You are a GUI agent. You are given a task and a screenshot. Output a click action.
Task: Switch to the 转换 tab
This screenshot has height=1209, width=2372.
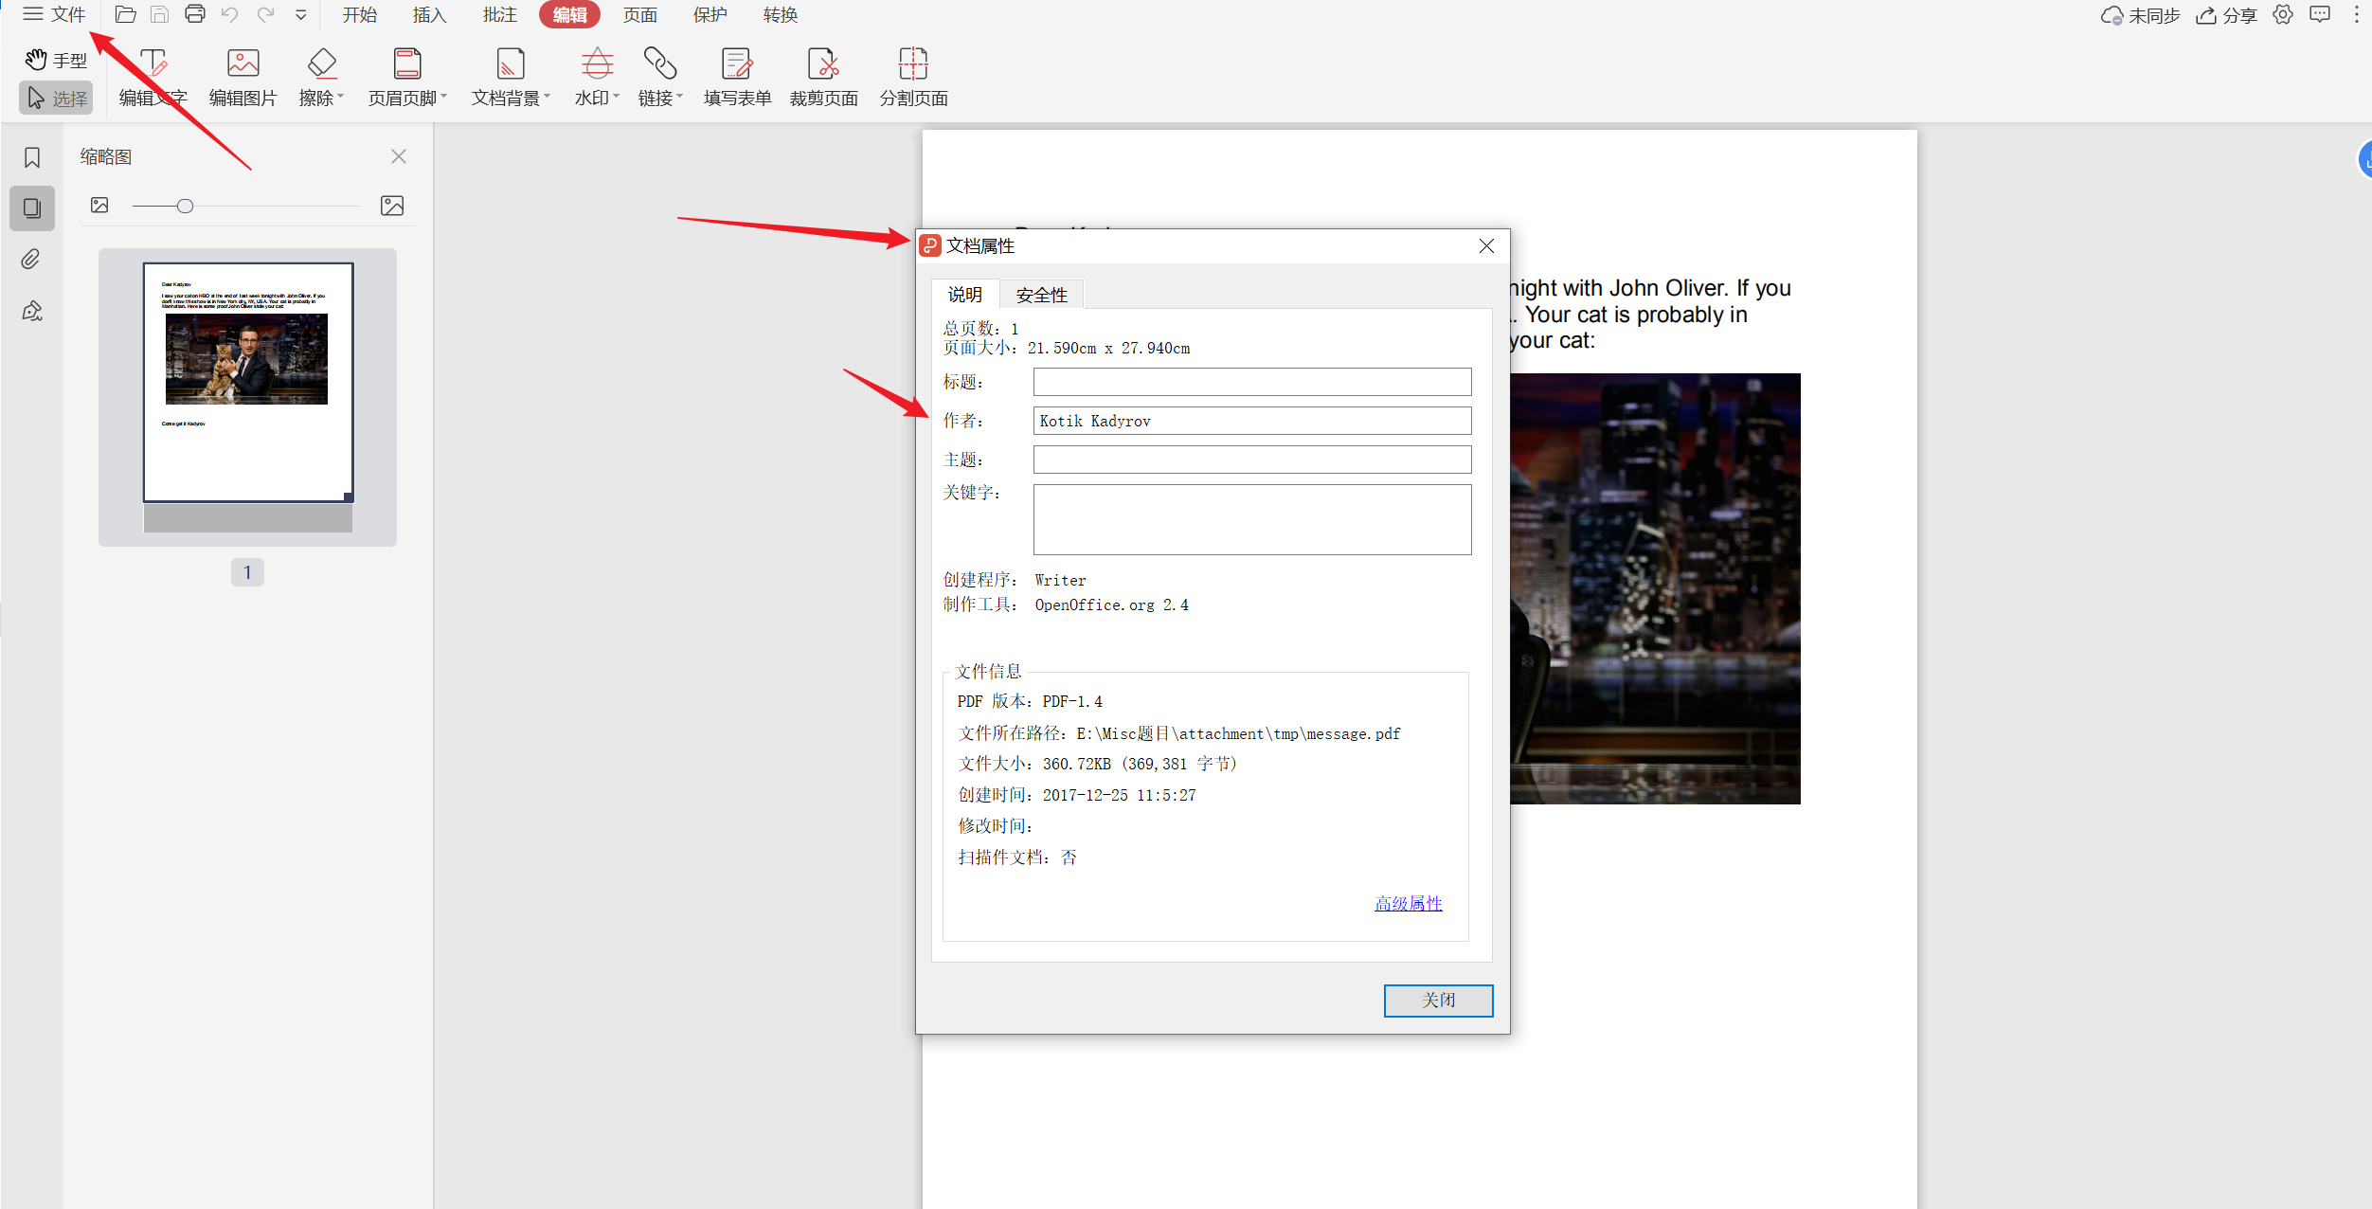pos(781,15)
